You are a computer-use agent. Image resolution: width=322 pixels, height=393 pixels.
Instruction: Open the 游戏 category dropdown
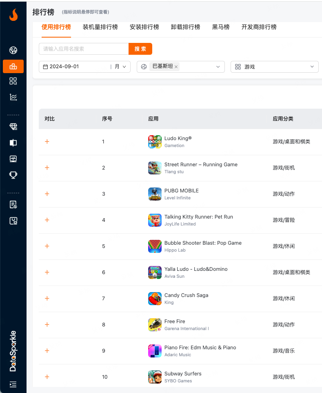tap(274, 67)
